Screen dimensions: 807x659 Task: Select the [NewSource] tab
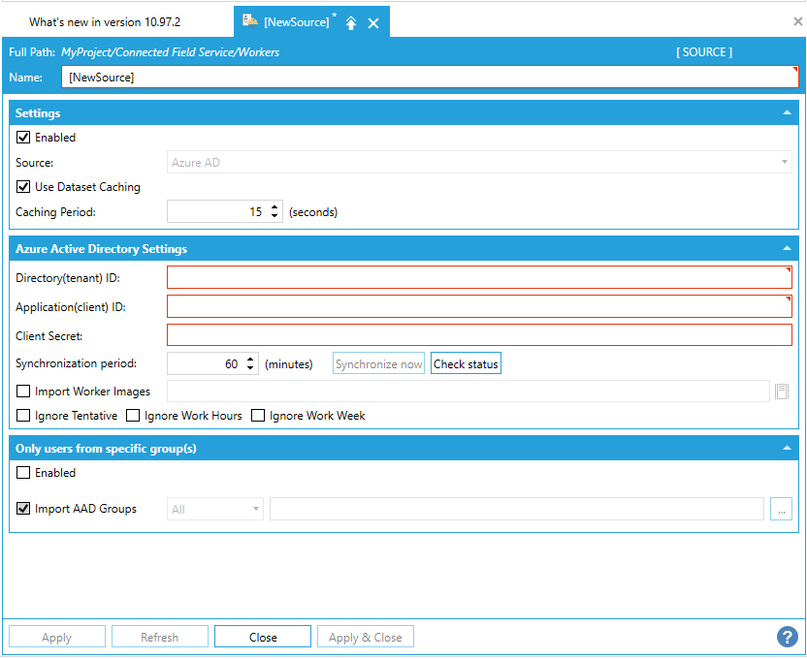tap(296, 21)
